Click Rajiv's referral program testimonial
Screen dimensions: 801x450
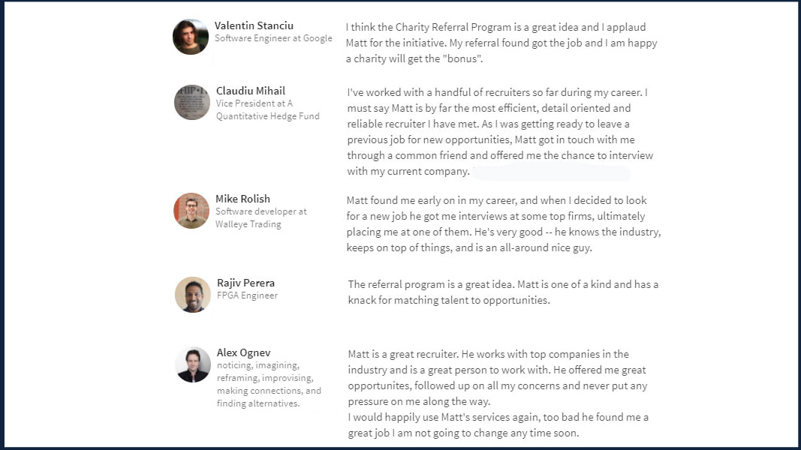click(x=503, y=292)
